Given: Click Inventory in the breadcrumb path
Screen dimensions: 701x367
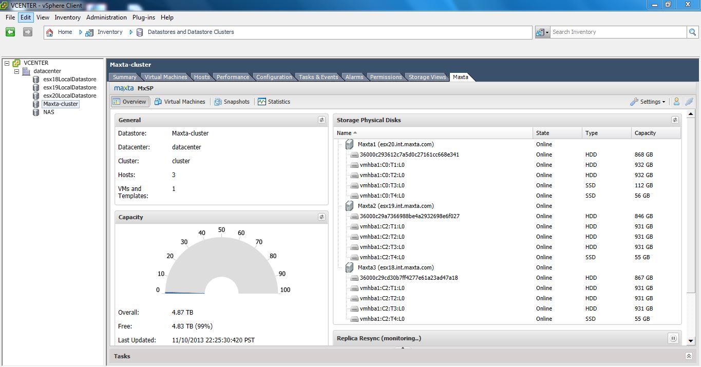Looking at the screenshot, I should (110, 32).
